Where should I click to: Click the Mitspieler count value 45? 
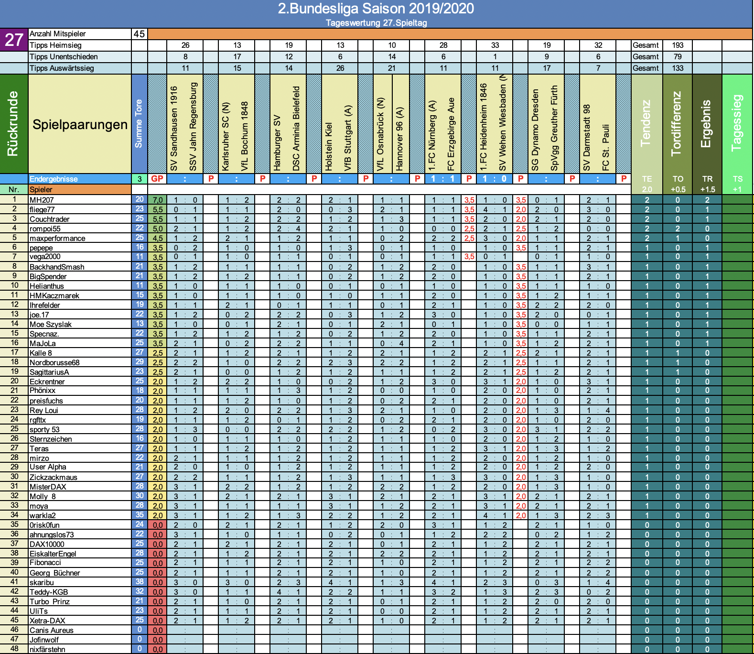pyautogui.click(x=139, y=34)
